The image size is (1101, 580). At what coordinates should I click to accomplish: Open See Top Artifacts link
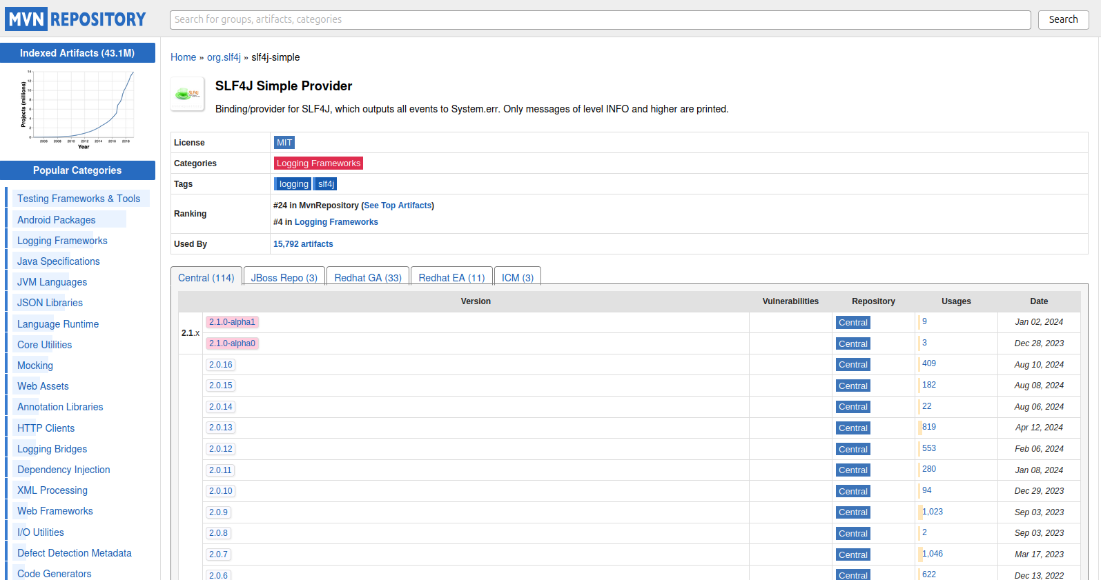(x=398, y=206)
